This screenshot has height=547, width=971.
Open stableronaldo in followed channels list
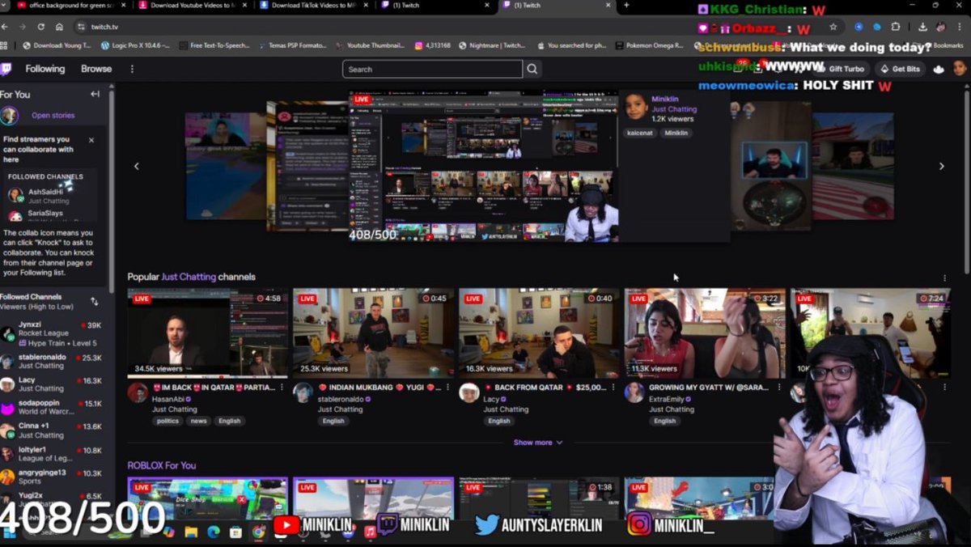tap(53, 361)
